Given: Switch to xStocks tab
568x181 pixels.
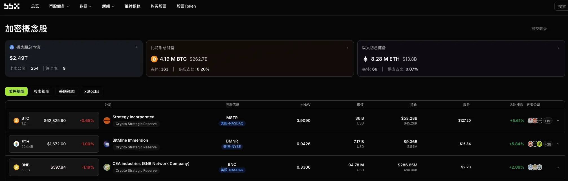Looking at the screenshot, I should tap(92, 91).
